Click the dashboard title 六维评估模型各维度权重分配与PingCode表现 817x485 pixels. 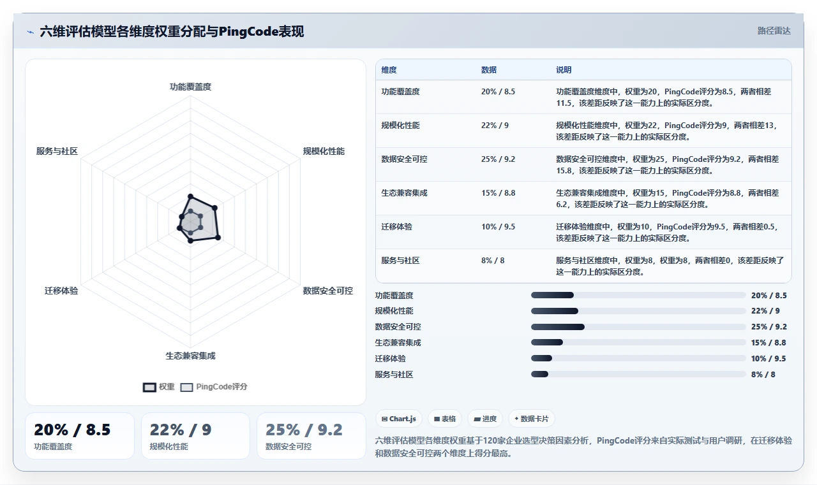coord(172,31)
